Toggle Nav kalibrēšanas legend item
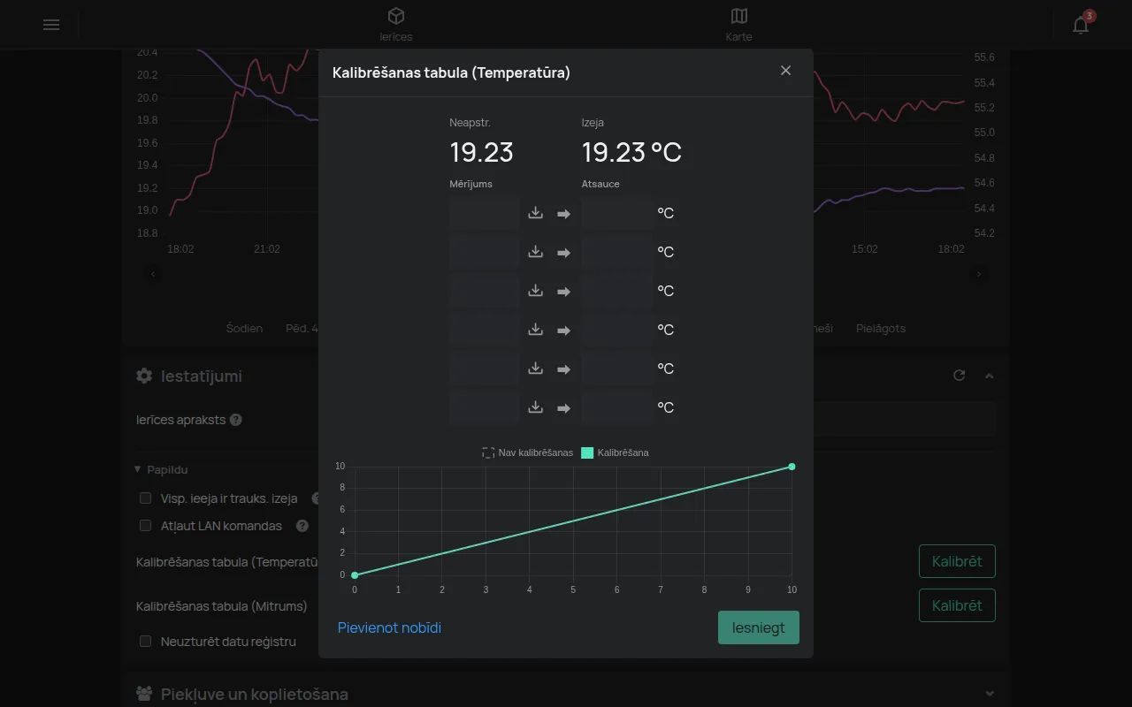The image size is (1132, 707). pos(528,452)
